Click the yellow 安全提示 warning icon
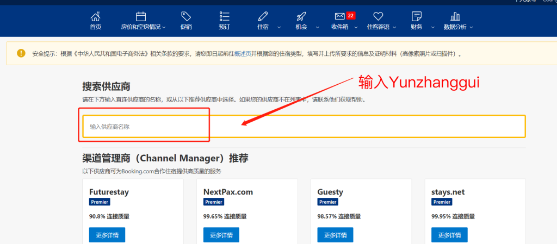 pos(21,53)
